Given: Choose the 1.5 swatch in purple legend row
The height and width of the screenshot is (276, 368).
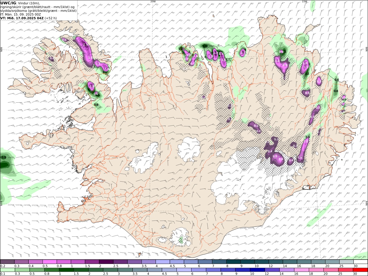Looking at the screenshot, I should coord(92,262).
